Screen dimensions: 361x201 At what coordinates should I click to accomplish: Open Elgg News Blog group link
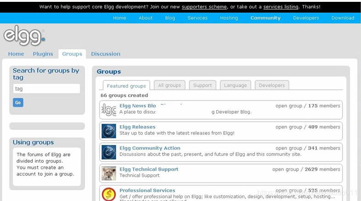coord(138,106)
